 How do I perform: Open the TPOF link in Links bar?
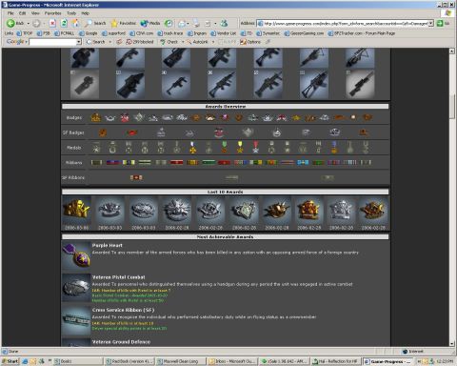pyautogui.click(x=25, y=33)
